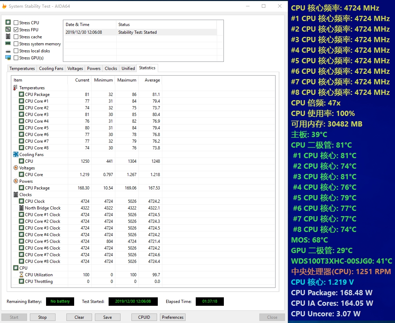Click the Clocks chip icon in list
Screen dimensions: 395x323
15,195
